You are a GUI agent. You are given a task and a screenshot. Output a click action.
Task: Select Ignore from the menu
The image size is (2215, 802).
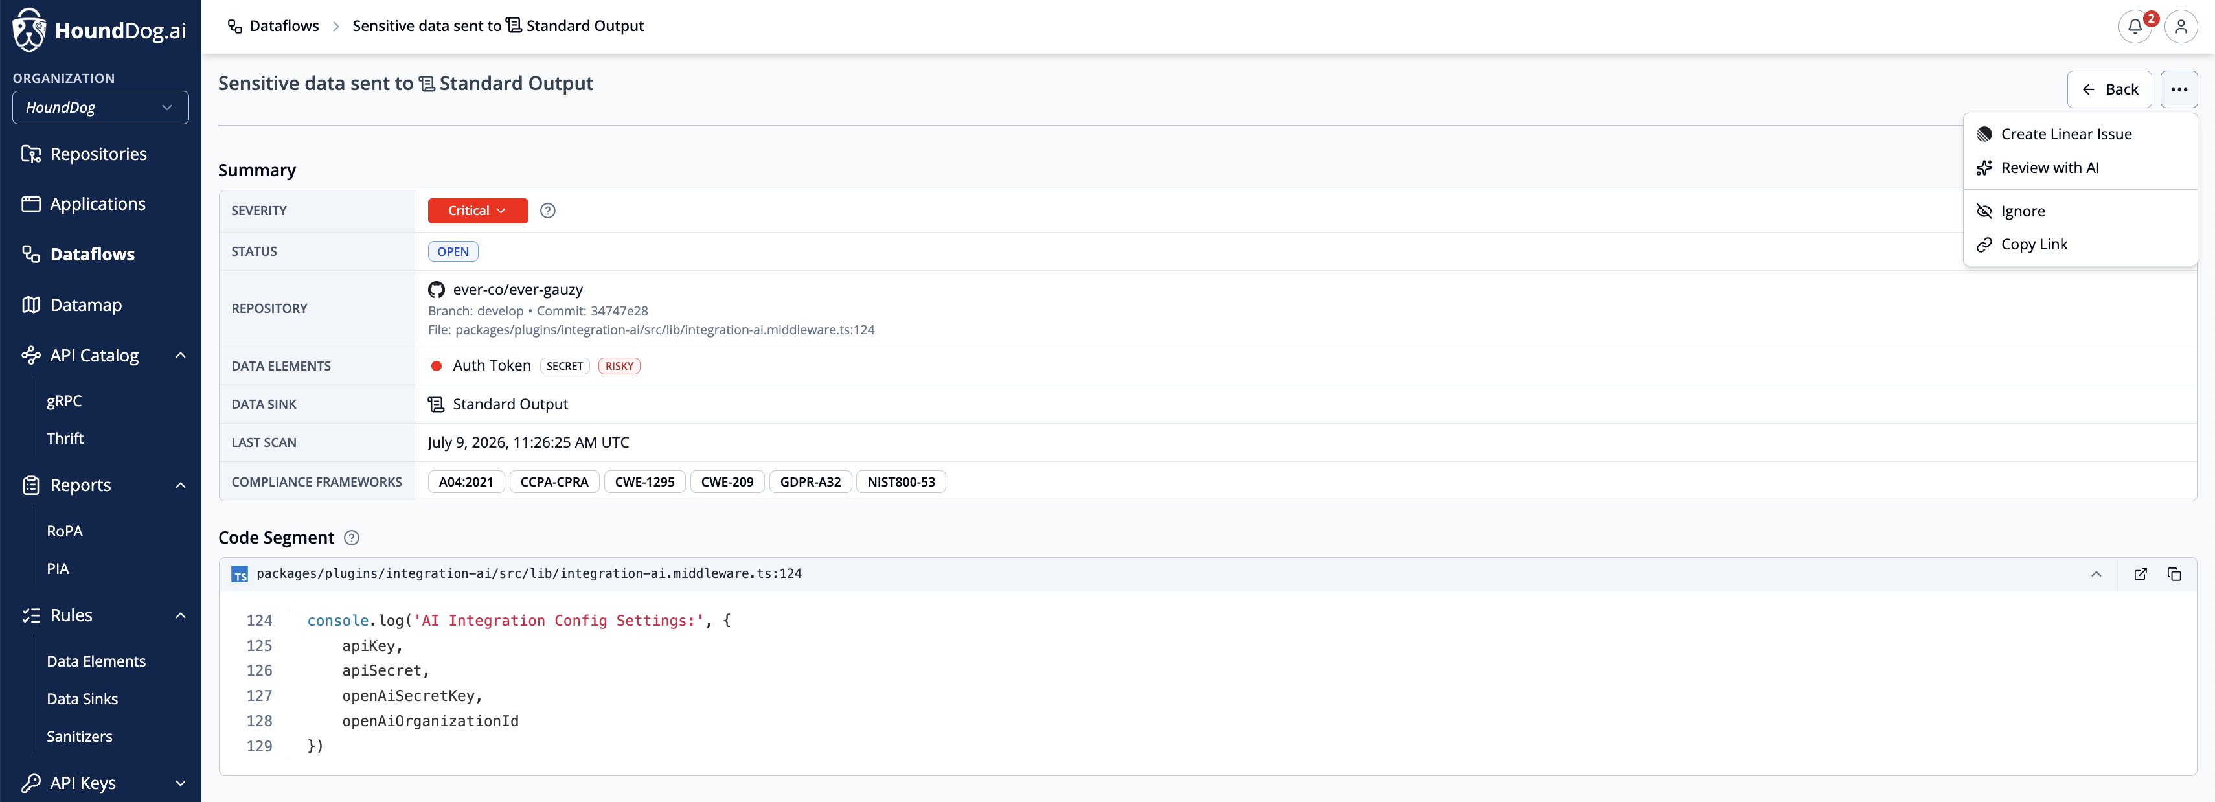(2080, 212)
